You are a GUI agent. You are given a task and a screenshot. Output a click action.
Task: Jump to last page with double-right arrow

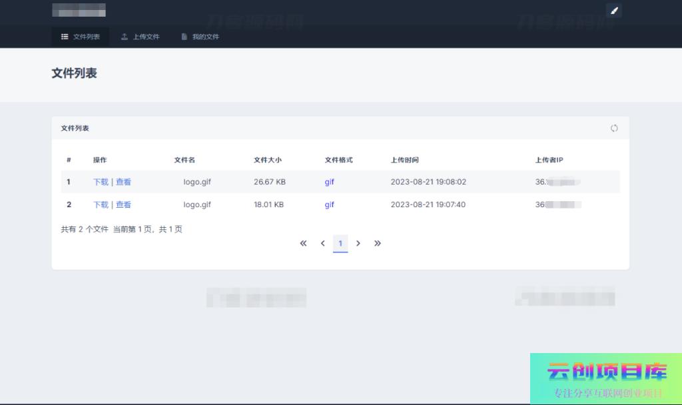click(x=378, y=243)
